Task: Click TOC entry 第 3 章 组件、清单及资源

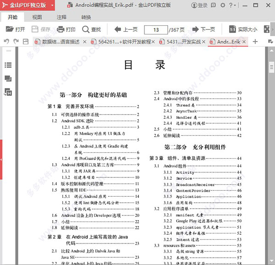Action: click(x=195, y=158)
